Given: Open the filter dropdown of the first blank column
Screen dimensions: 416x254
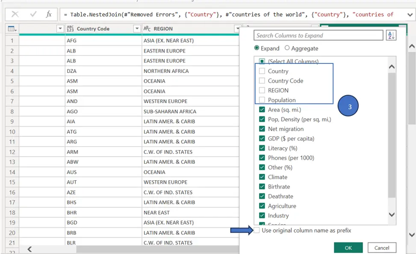Looking at the screenshot, I should 60,28.
